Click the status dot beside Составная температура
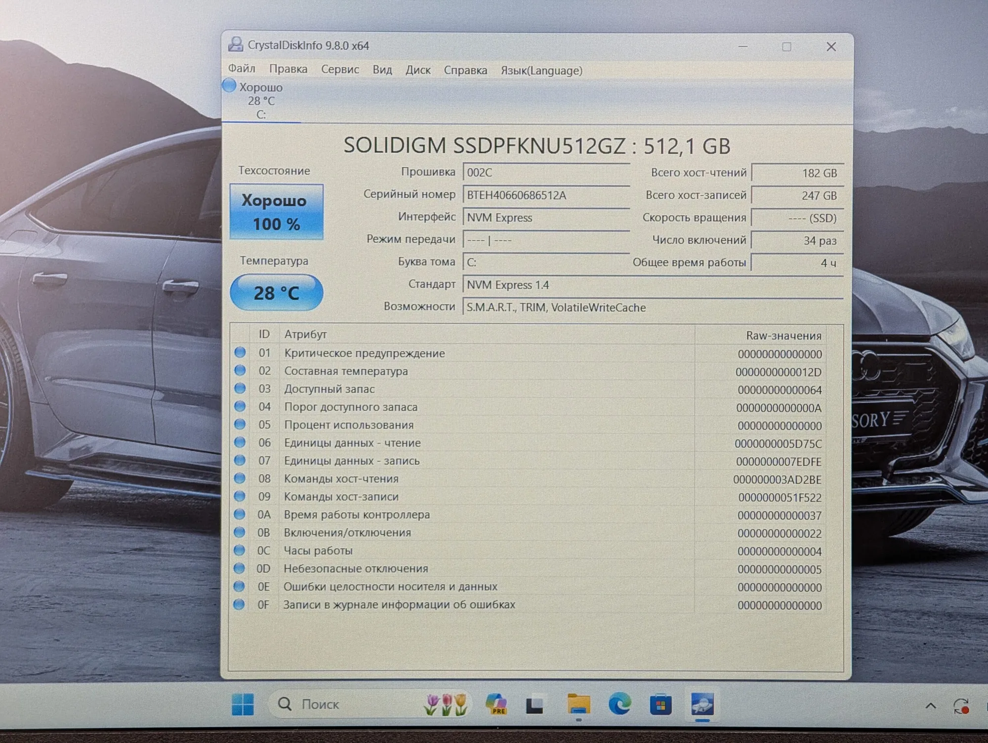The height and width of the screenshot is (743, 988). point(240,370)
